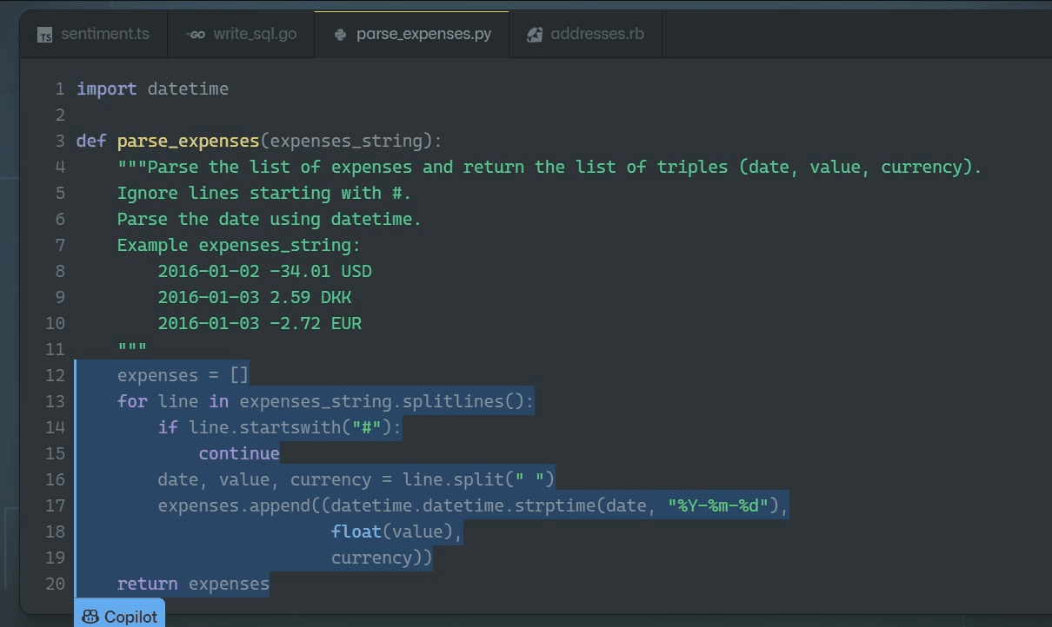Image resolution: width=1052 pixels, height=627 pixels.
Task: Click the 'def' keyword on line 3
Action: [x=91, y=141]
